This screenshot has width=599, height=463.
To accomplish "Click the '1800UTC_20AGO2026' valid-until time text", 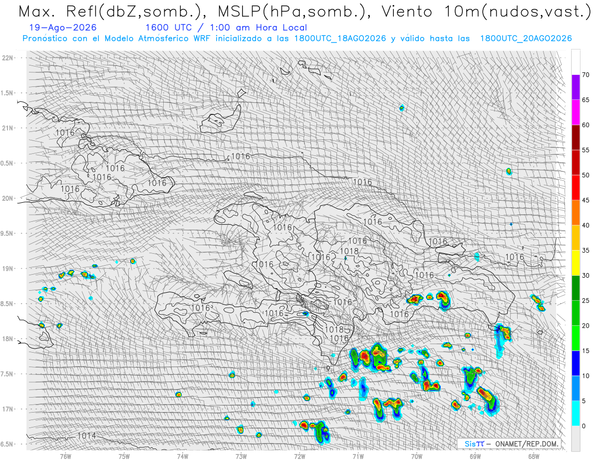I will [x=526, y=38].
